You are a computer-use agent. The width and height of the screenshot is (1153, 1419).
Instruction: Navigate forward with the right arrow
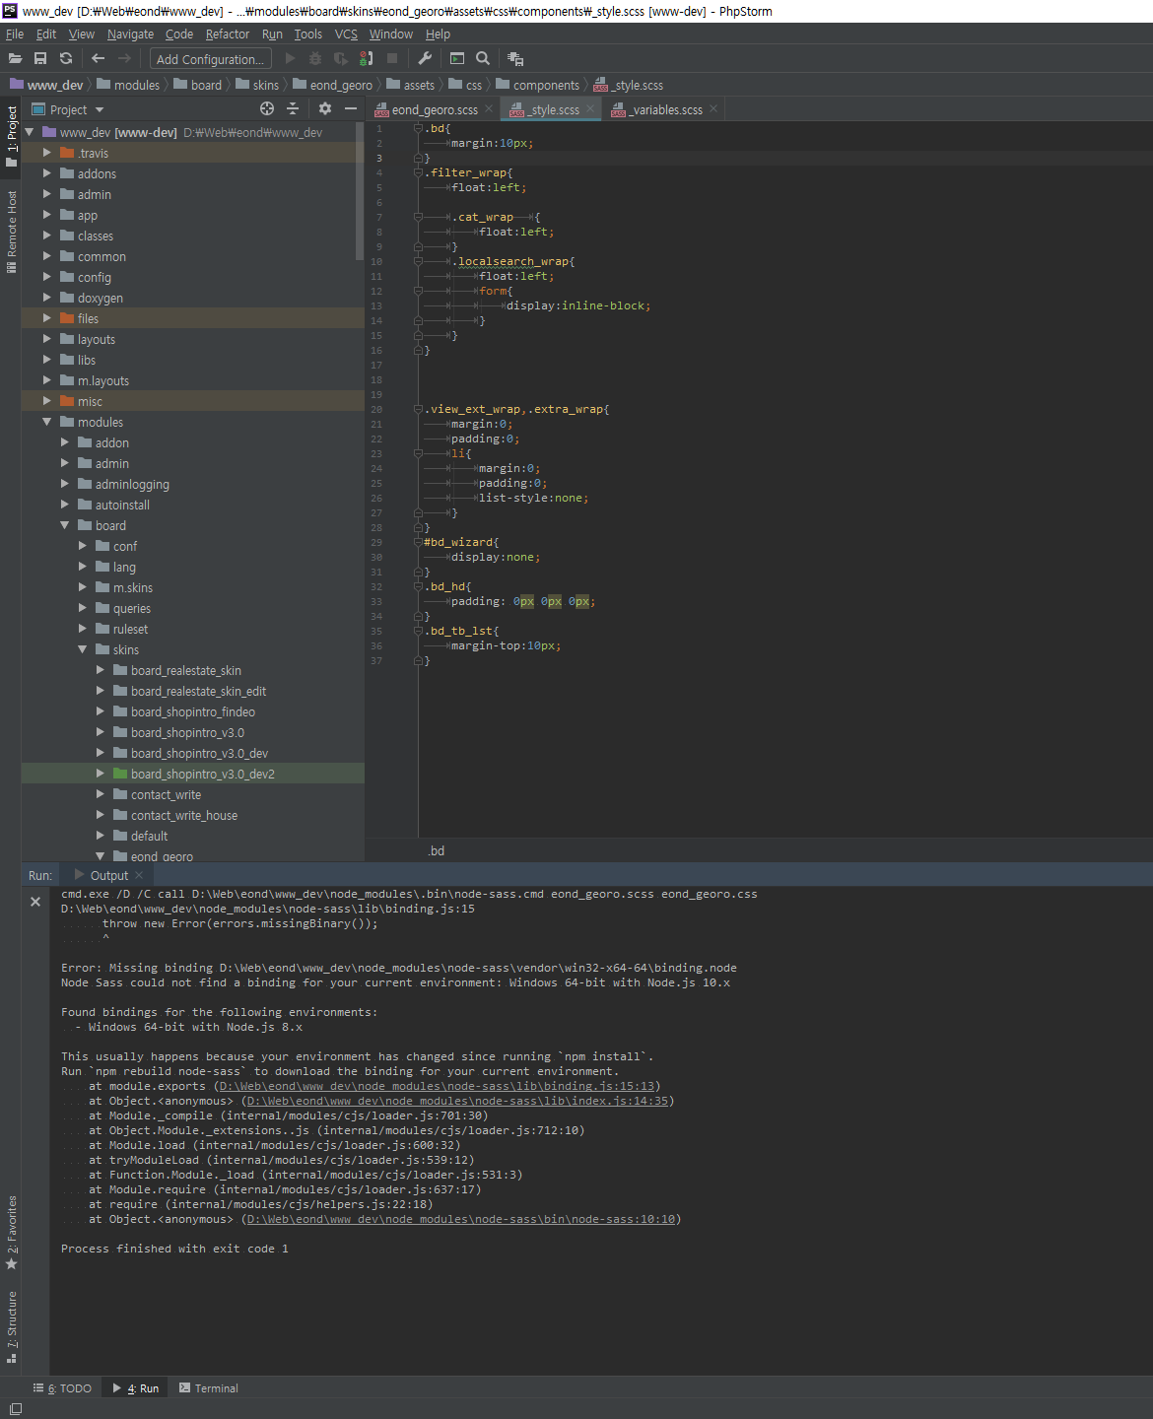(x=124, y=59)
